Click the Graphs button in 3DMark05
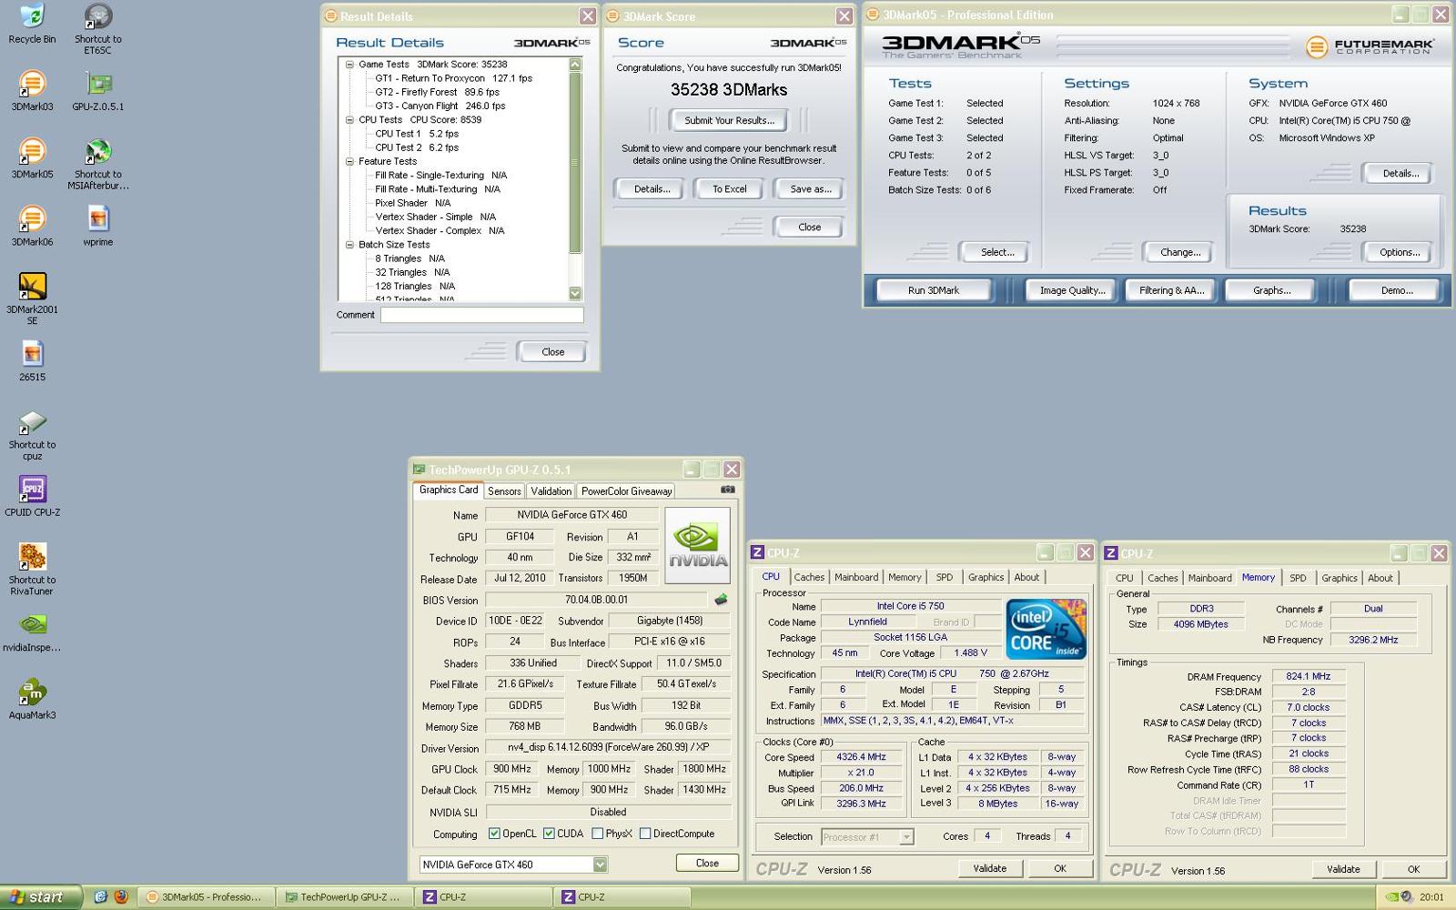The width and height of the screenshot is (1456, 910). [1271, 290]
